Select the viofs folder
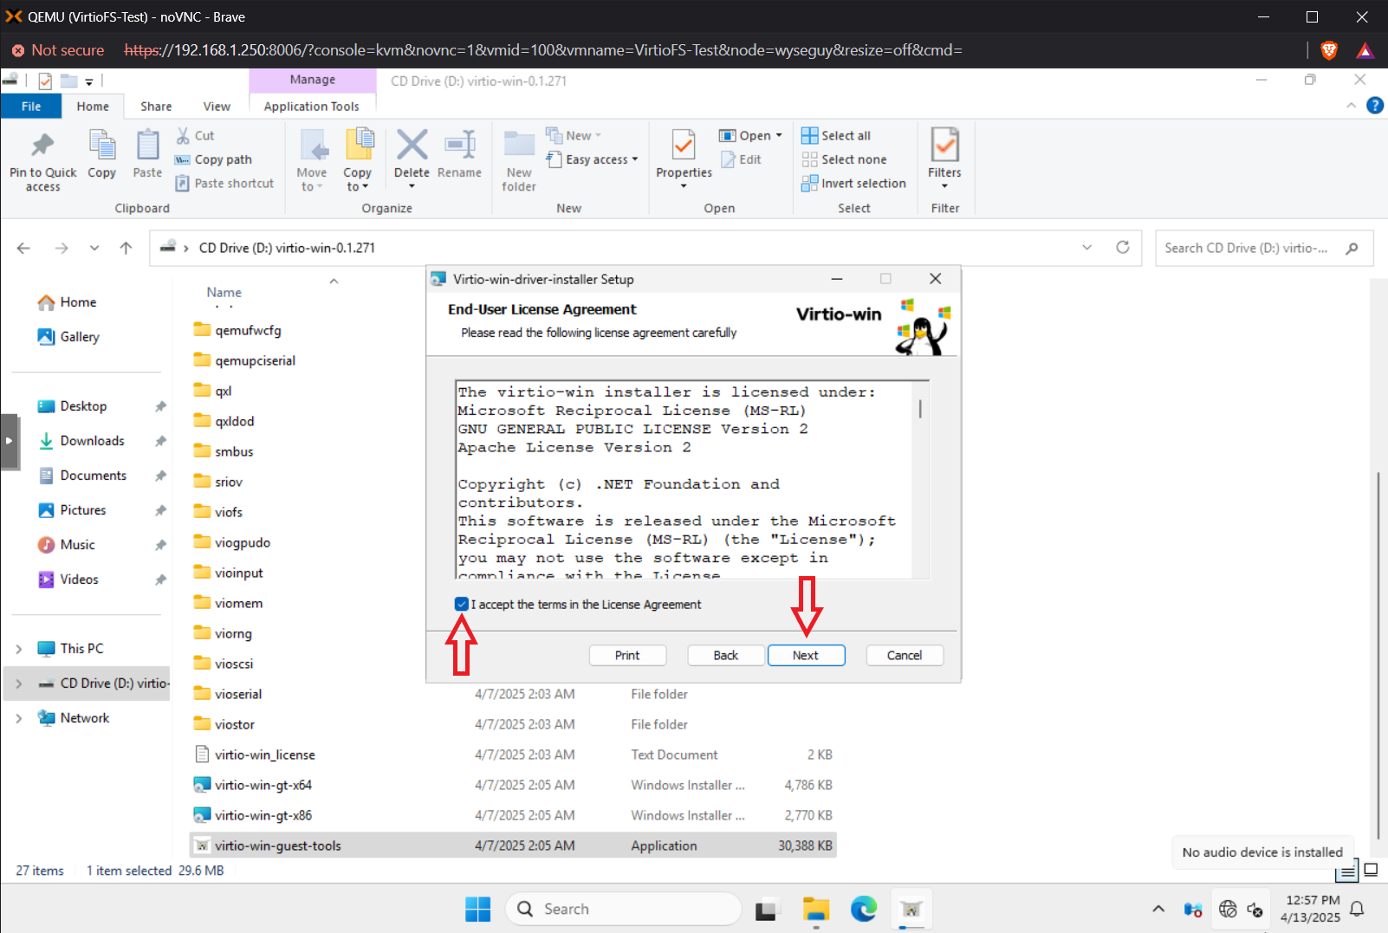Screen dimensions: 1388x933 (x=229, y=513)
